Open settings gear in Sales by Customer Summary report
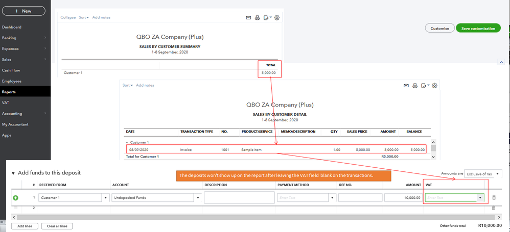Viewport: 510px width, 232px height. click(277, 18)
